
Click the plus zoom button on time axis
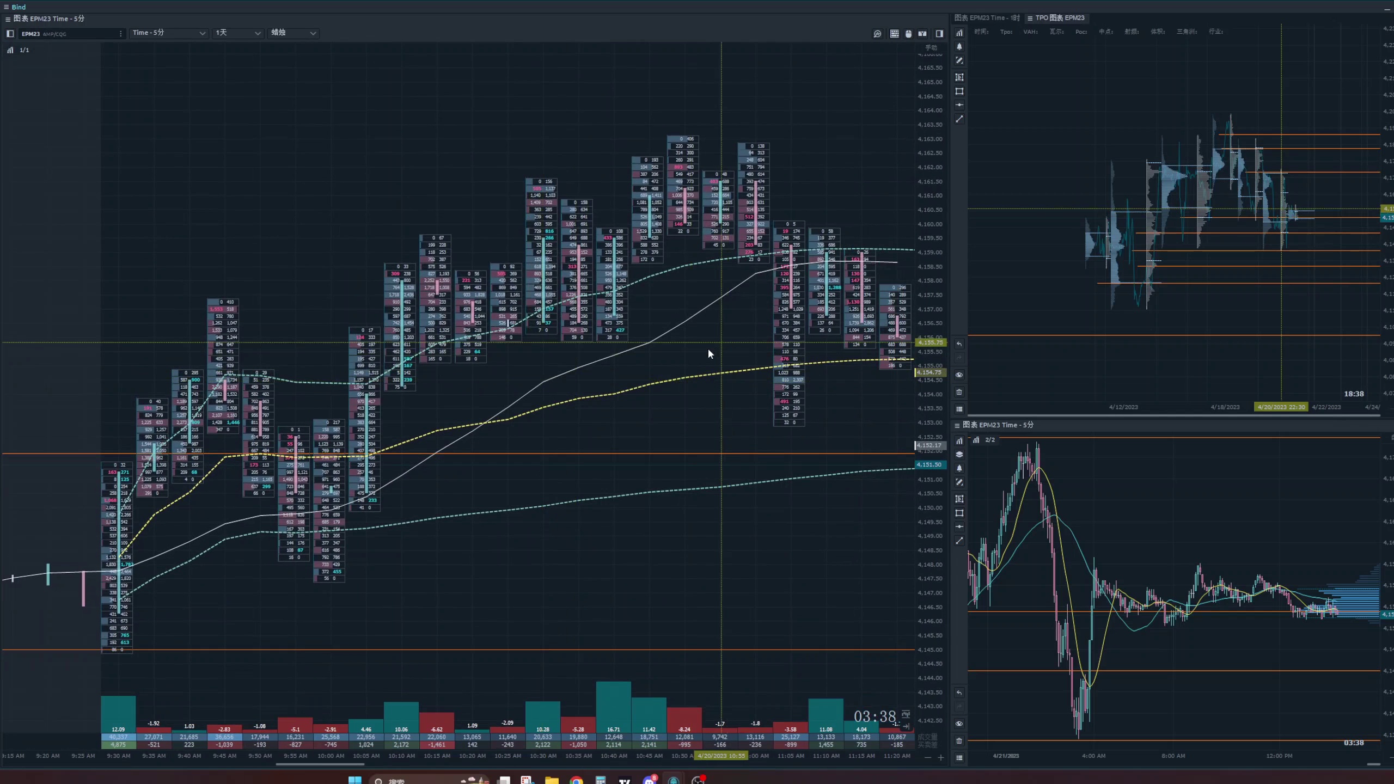940,758
